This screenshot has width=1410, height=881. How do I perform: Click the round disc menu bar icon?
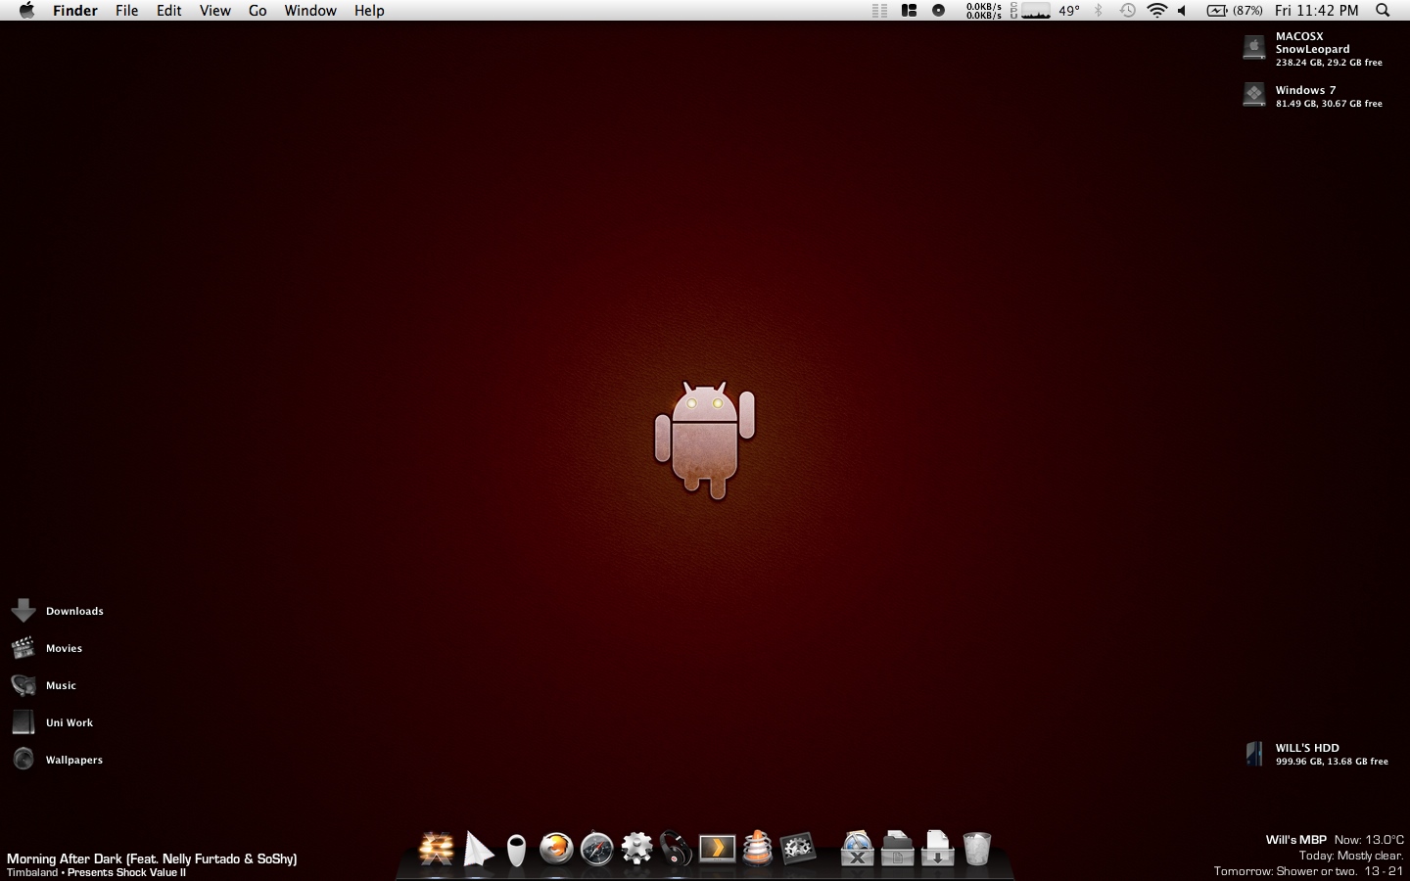point(939,11)
